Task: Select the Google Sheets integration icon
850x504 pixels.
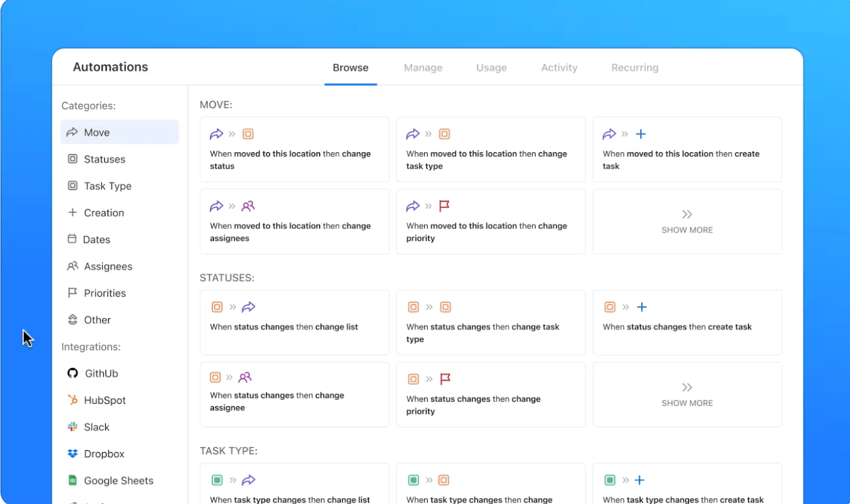Action: tap(72, 480)
